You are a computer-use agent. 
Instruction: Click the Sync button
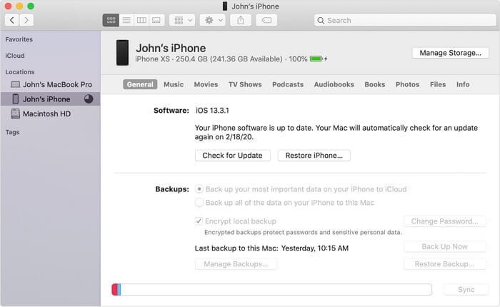(466, 289)
